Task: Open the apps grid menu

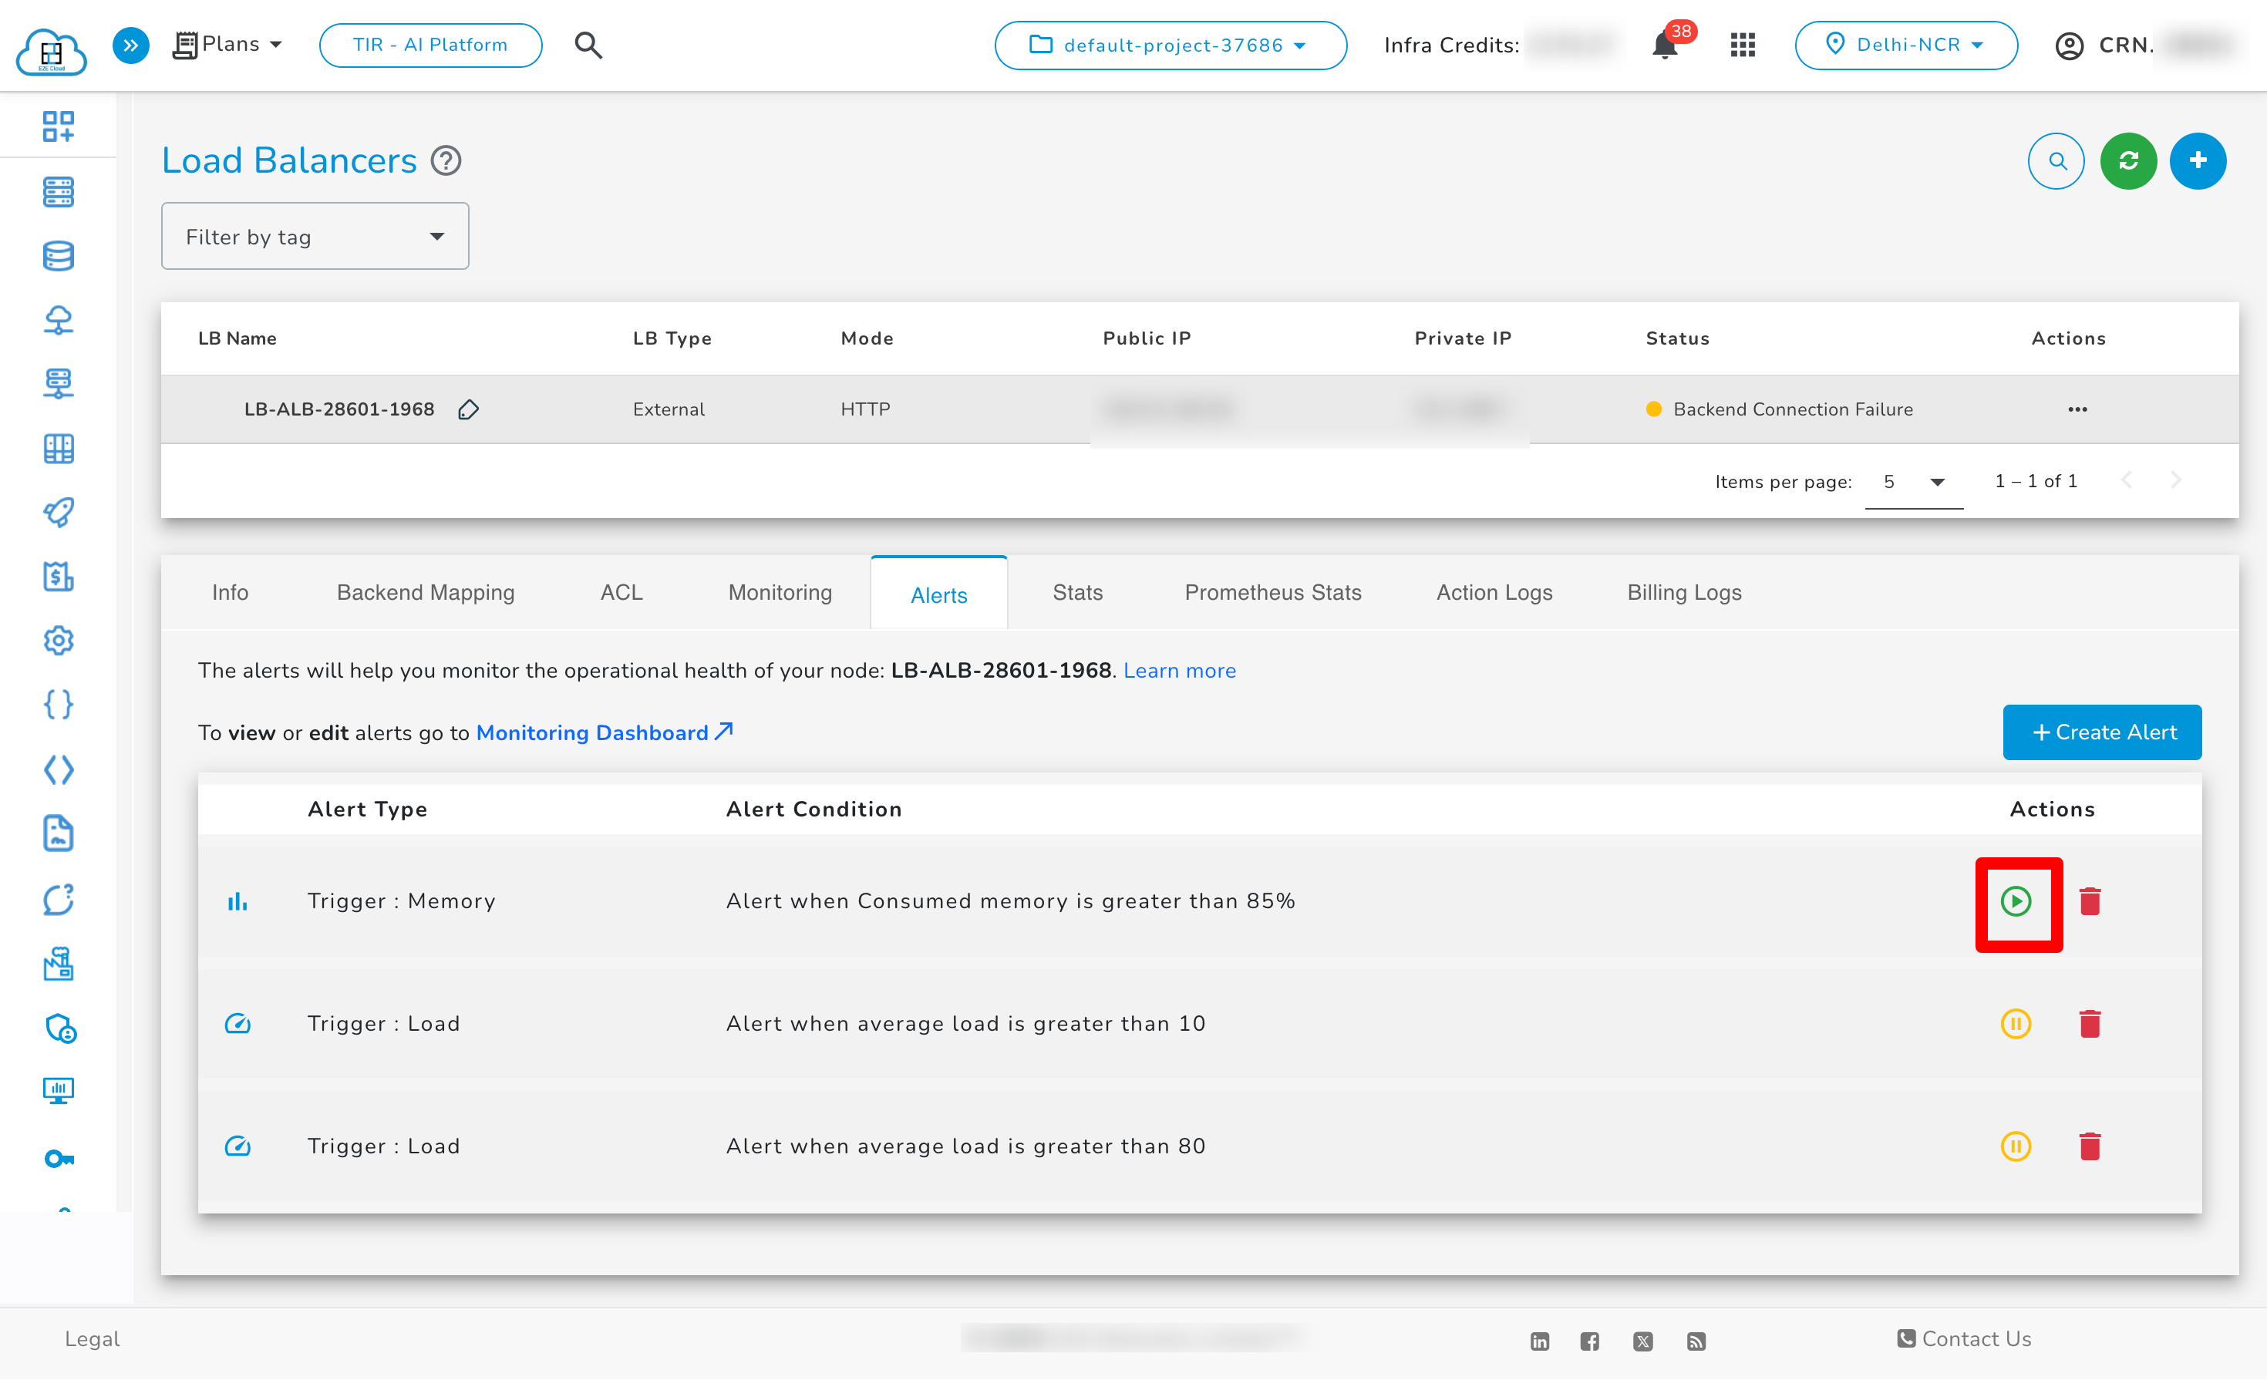Action: pos(1743,45)
